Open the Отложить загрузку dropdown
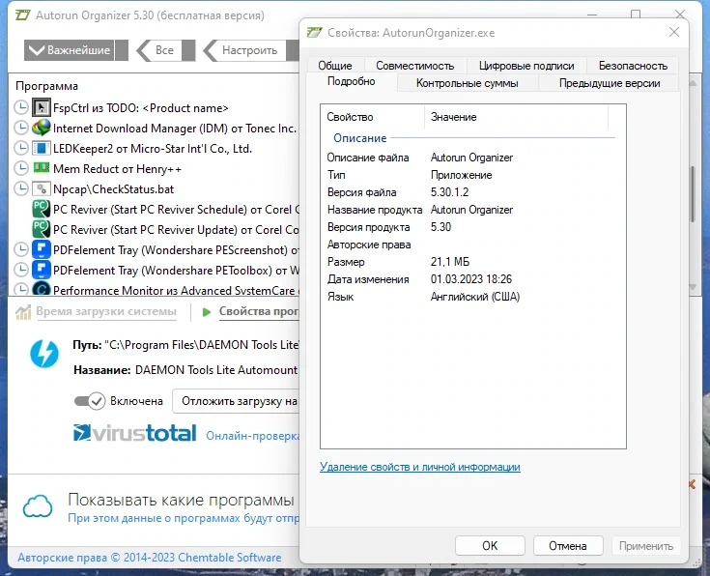The height and width of the screenshot is (576, 710). [237, 401]
